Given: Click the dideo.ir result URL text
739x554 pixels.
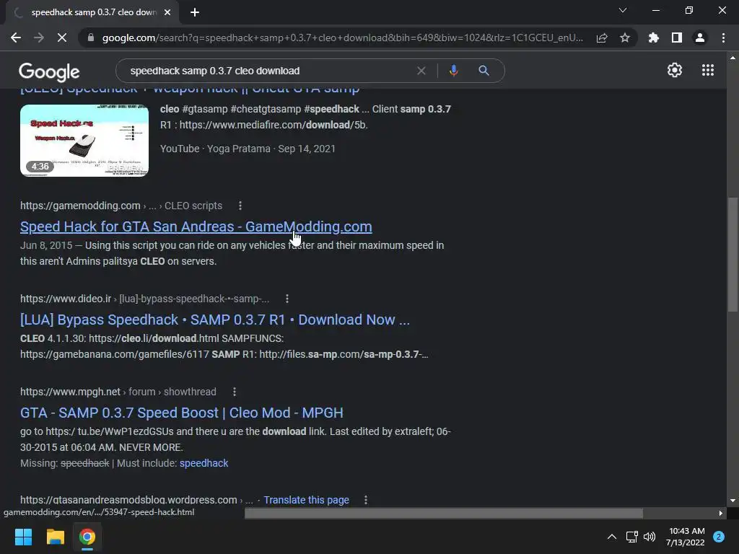Looking at the screenshot, I should click(x=144, y=299).
